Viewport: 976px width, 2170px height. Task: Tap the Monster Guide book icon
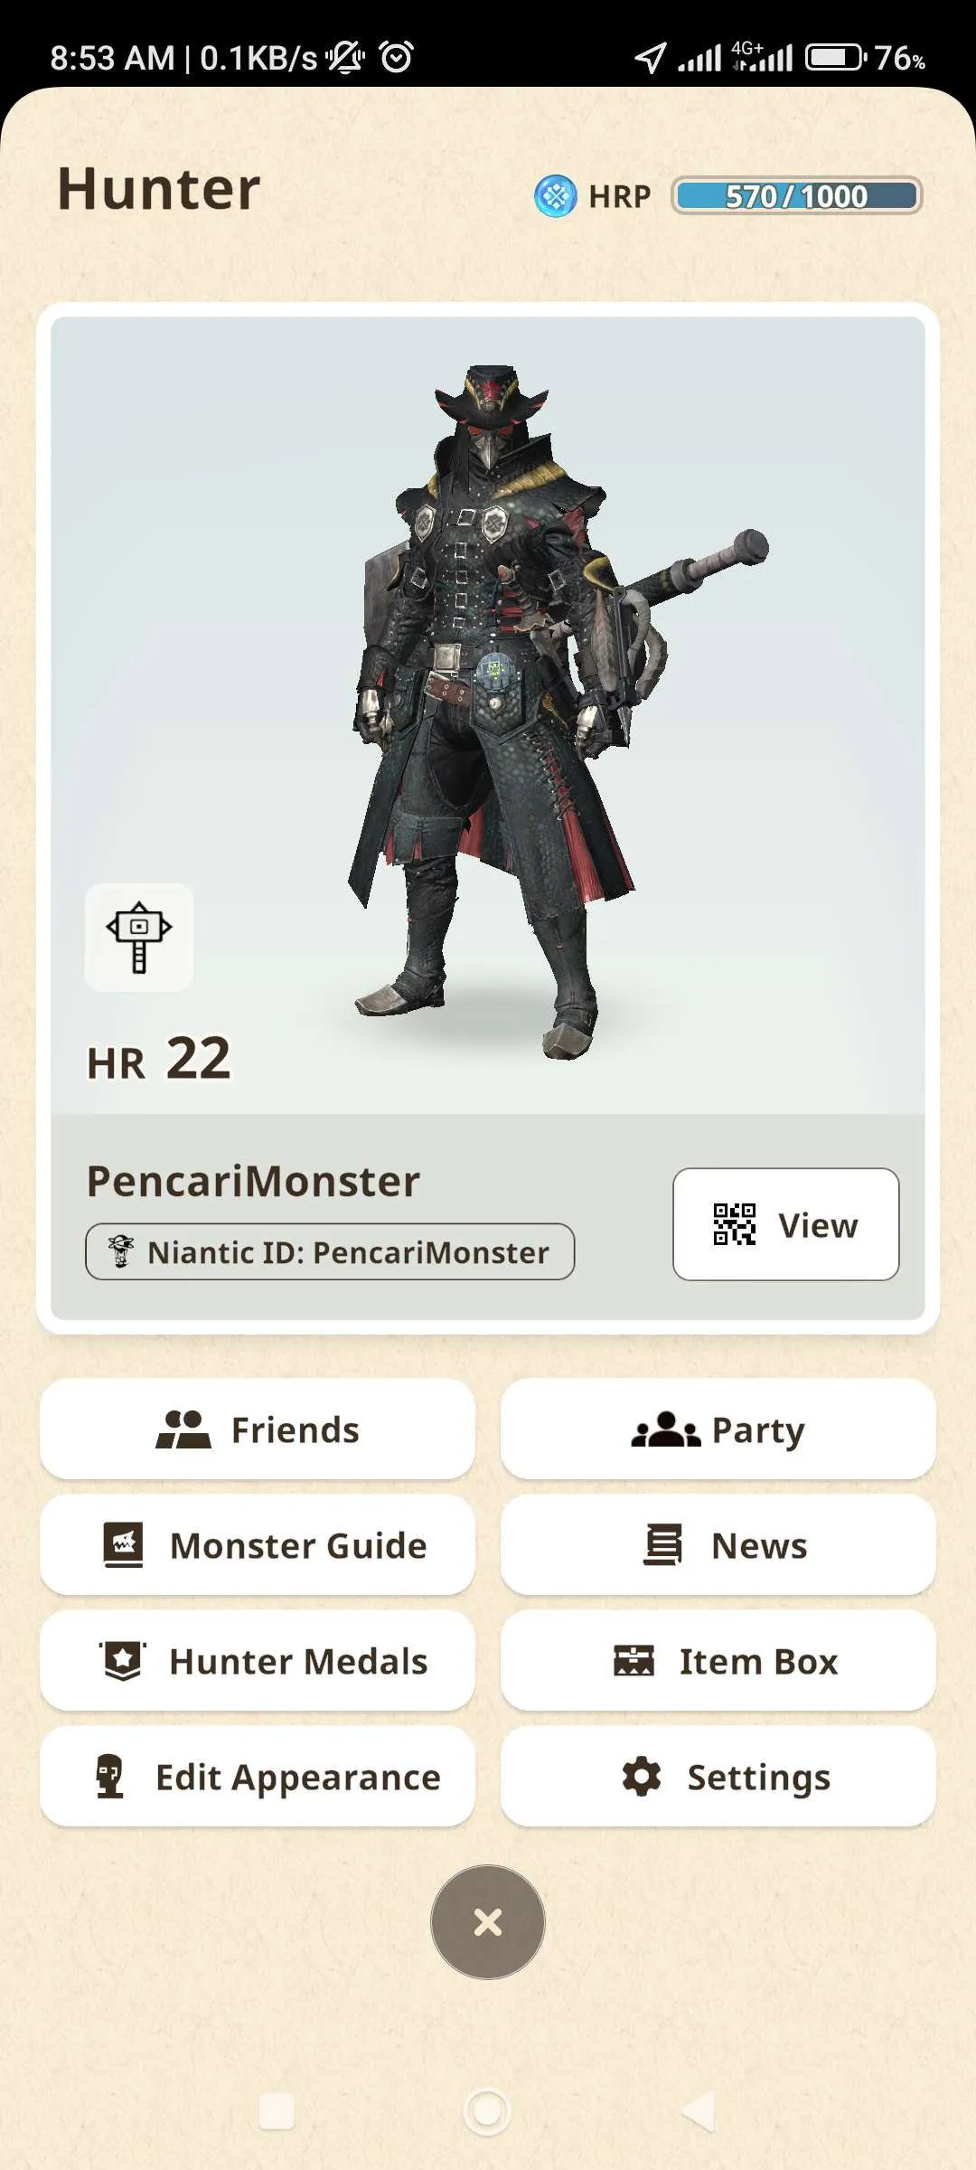[x=124, y=1545]
